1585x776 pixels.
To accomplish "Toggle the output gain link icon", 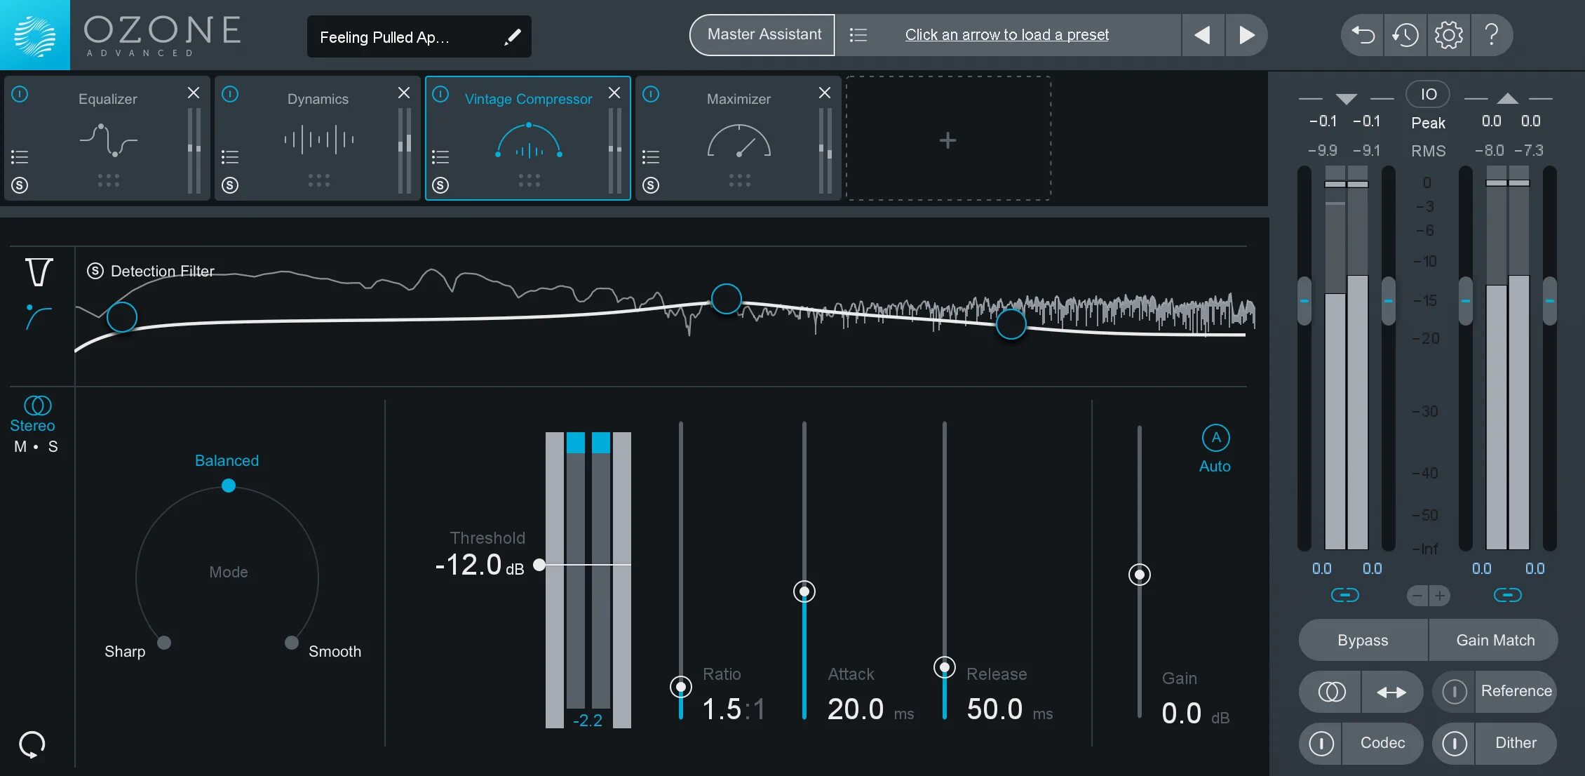I will pos(1507,595).
